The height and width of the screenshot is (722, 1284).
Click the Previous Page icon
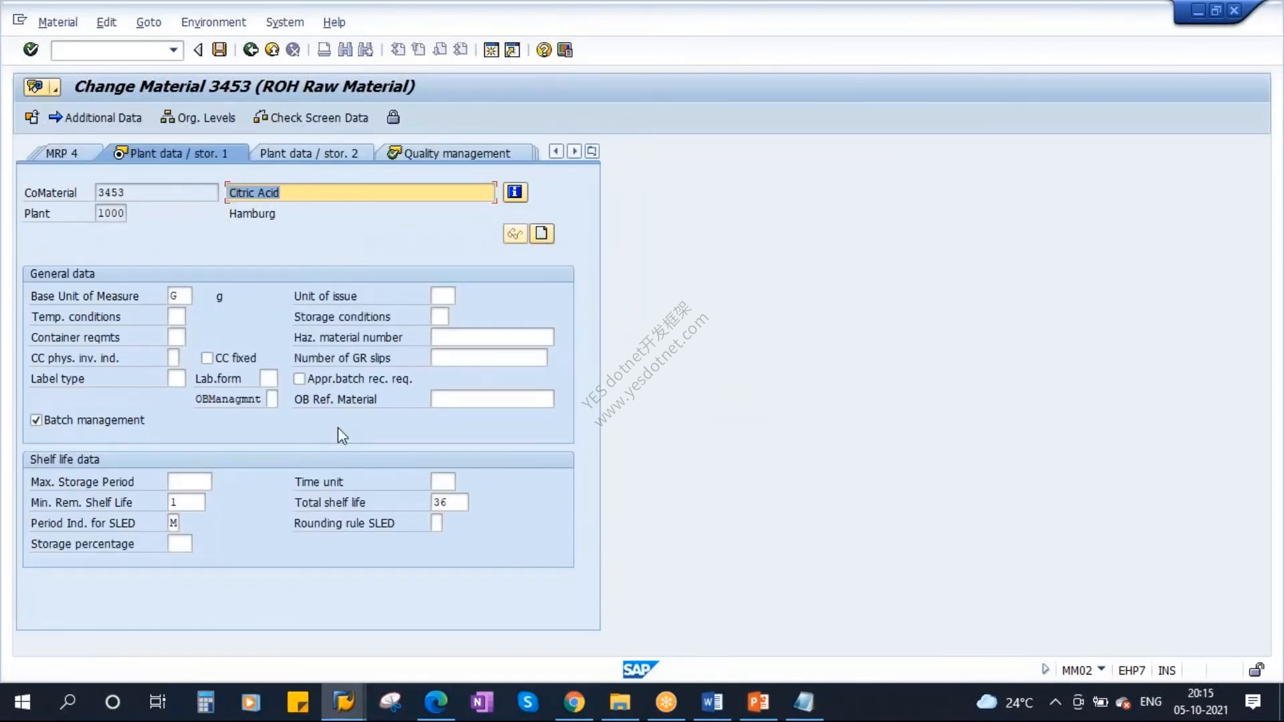419,49
